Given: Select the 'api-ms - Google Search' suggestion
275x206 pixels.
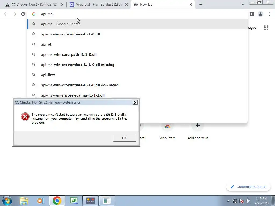Looking at the screenshot, I should click(x=137, y=24).
